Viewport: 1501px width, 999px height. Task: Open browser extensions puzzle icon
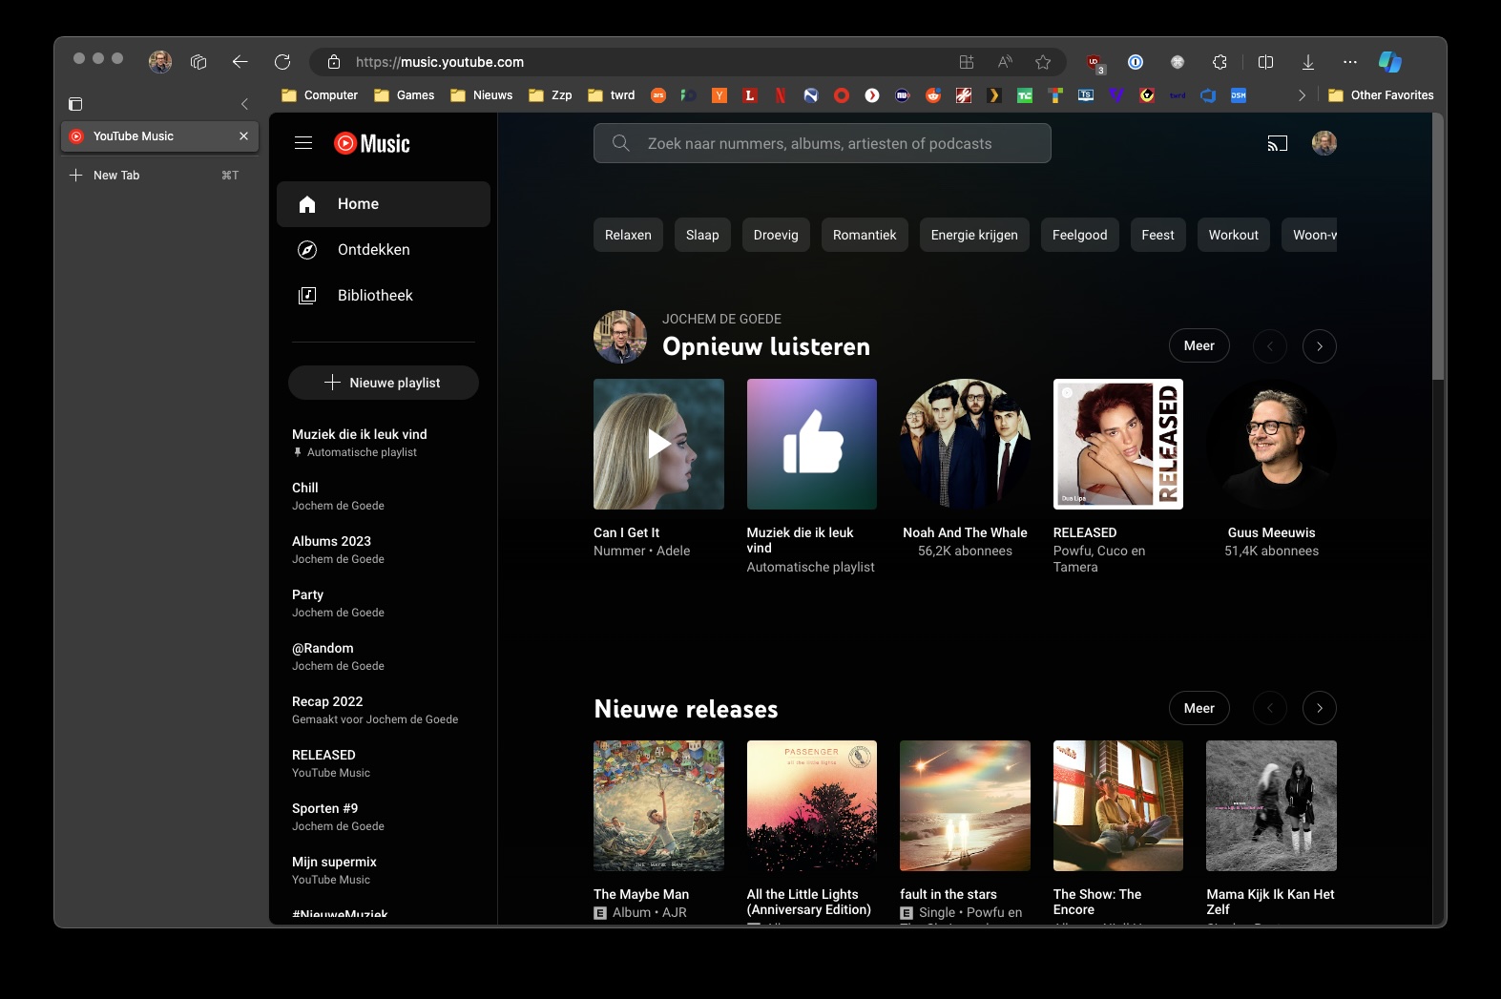[x=1220, y=62]
